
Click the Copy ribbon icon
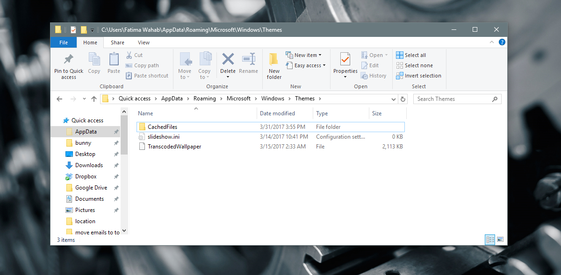[x=94, y=59]
